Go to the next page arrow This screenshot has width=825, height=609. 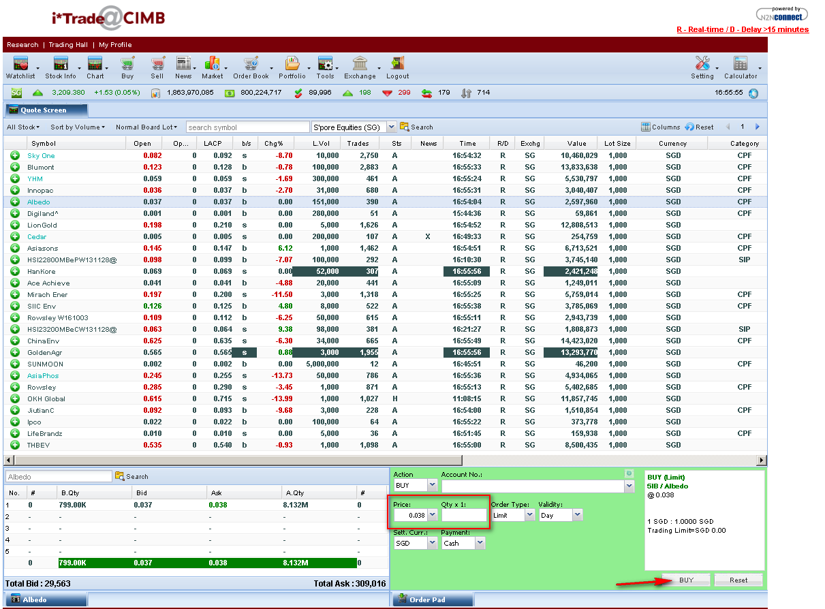tap(758, 127)
